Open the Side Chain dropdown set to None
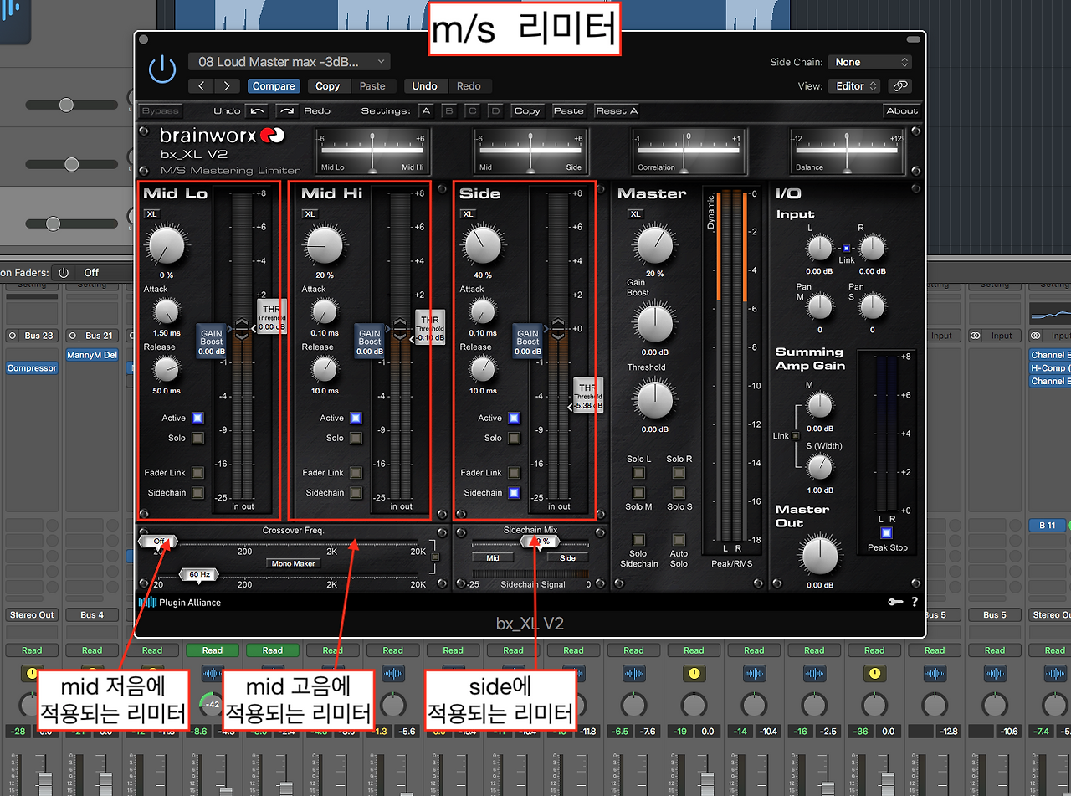Viewport: 1071px width, 796px height. point(869,62)
